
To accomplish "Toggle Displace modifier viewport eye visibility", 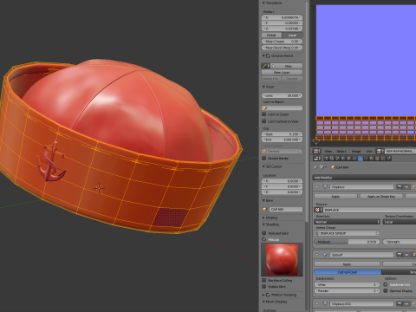I will (406, 186).
